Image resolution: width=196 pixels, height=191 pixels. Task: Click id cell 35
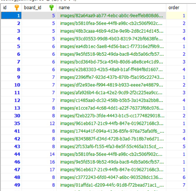(x=11, y=124)
